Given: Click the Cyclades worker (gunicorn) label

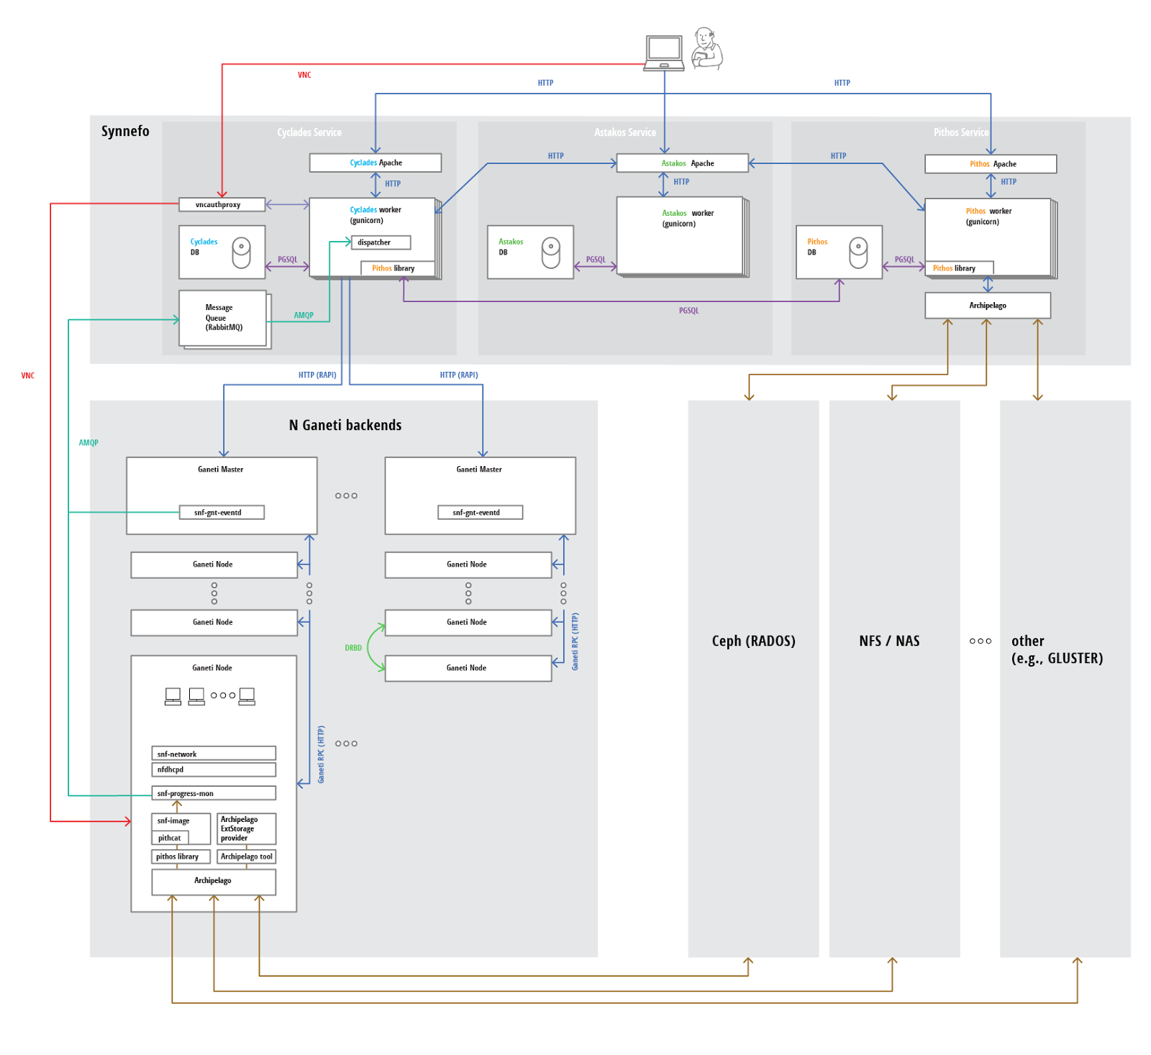Looking at the screenshot, I should [x=375, y=215].
